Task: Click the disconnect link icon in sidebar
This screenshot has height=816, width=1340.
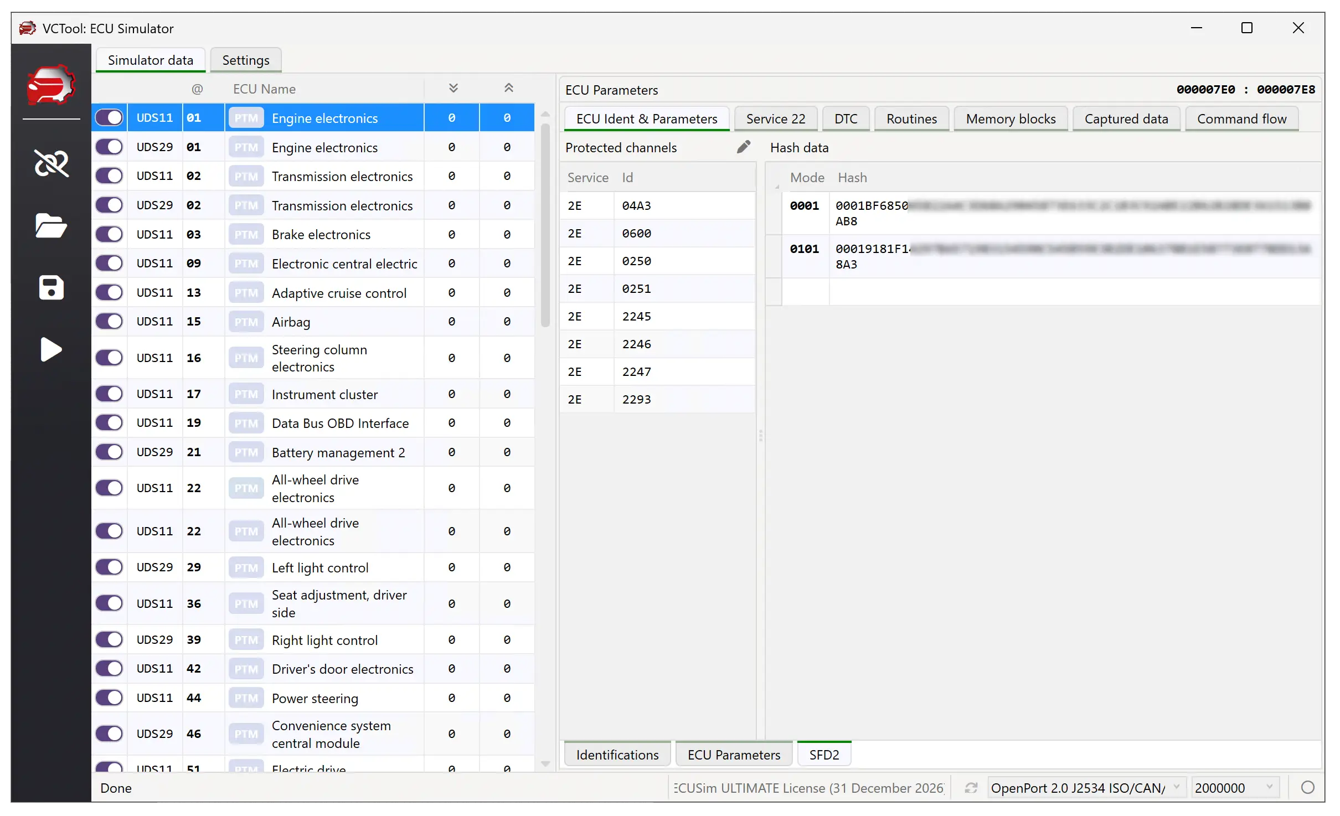Action: [51, 163]
